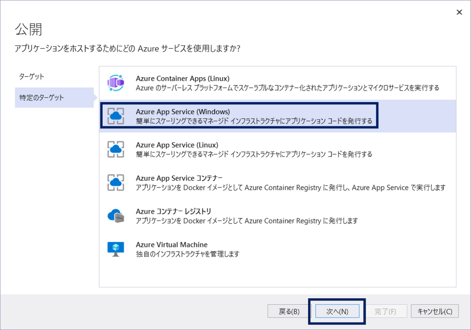
Task: Click the Azure App Service (Windows) cloud icon
Action: pyautogui.click(x=115, y=116)
